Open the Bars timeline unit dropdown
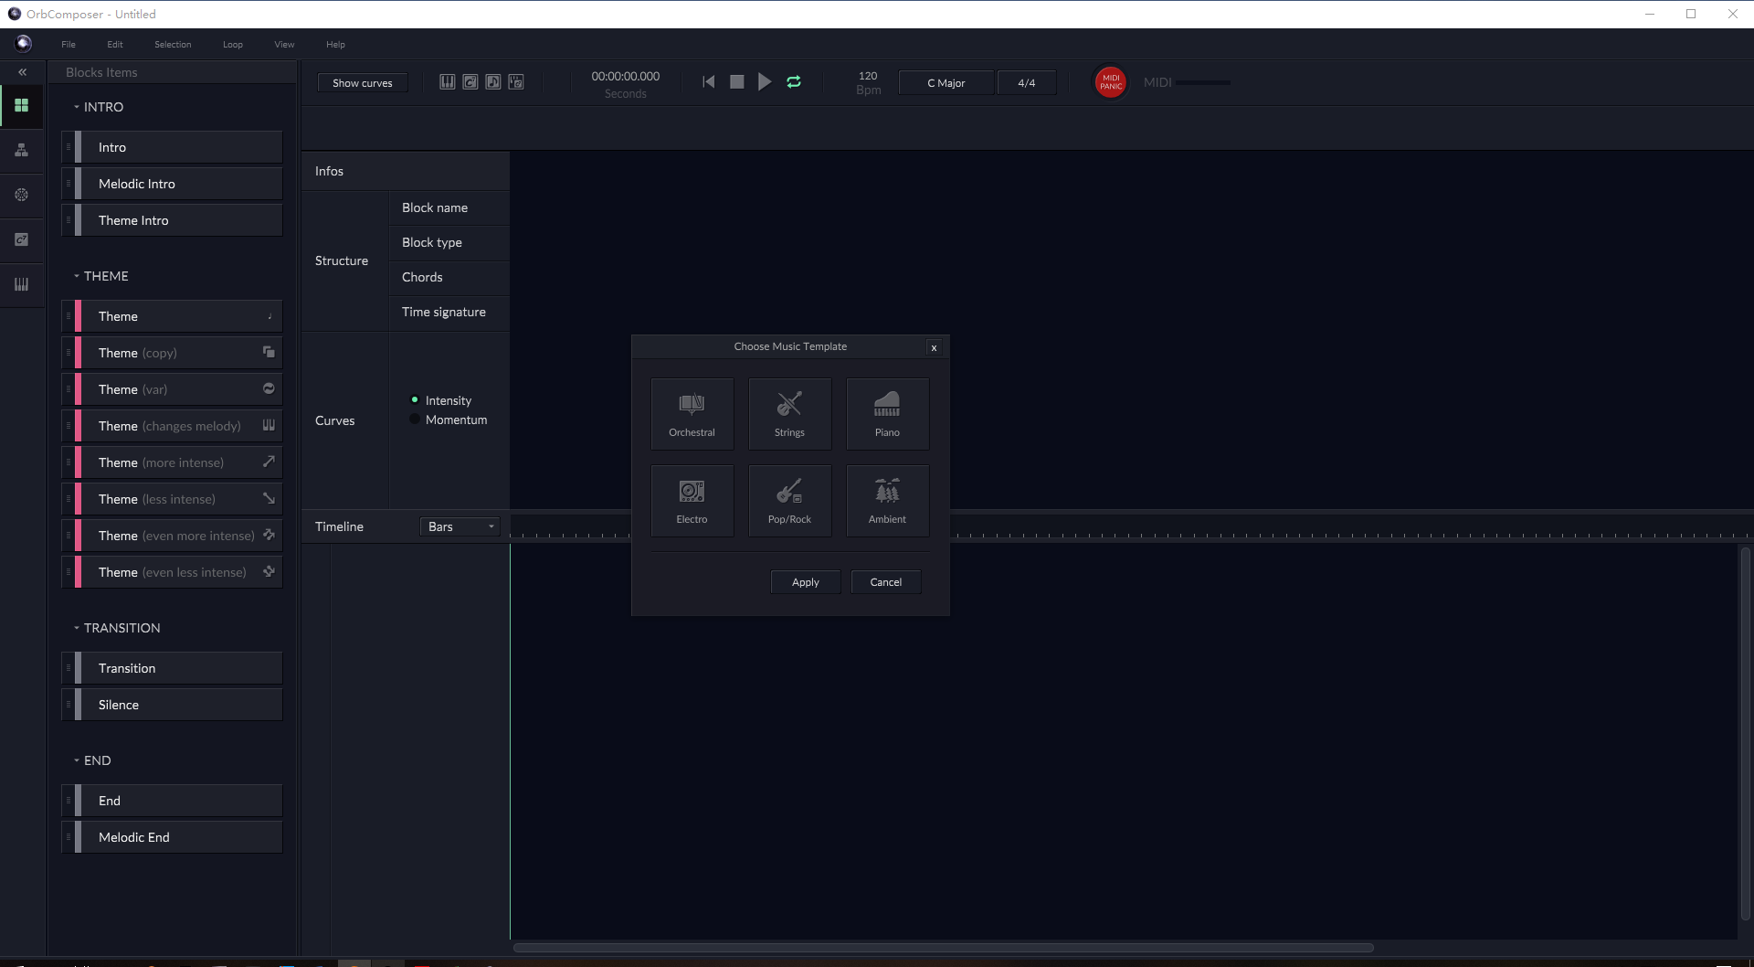This screenshot has width=1754, height=967. click(460, 526)
